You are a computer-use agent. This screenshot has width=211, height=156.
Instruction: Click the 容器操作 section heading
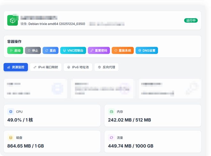14,42
